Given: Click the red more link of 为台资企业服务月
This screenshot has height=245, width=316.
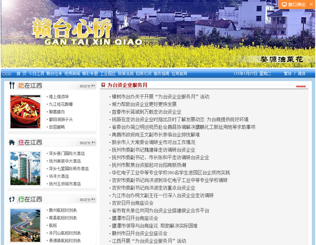Looking at the screenshot, I should point(301,87).
